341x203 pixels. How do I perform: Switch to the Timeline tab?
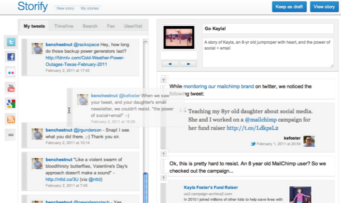[x=64, y=26]
